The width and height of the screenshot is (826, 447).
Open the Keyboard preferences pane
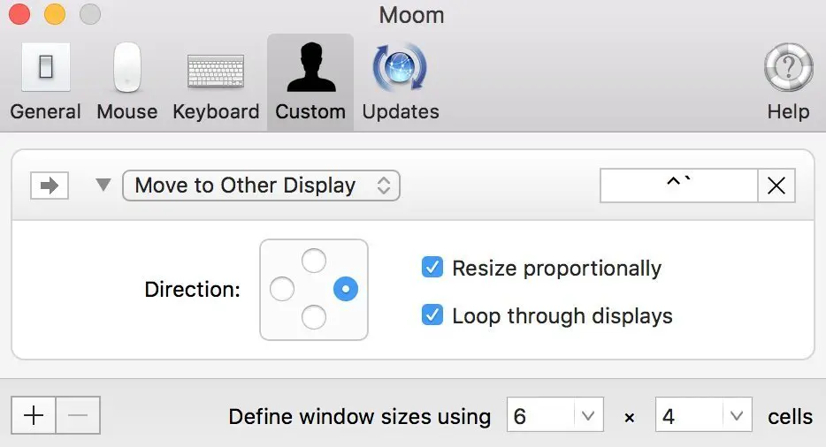click(x=216, y=82)
